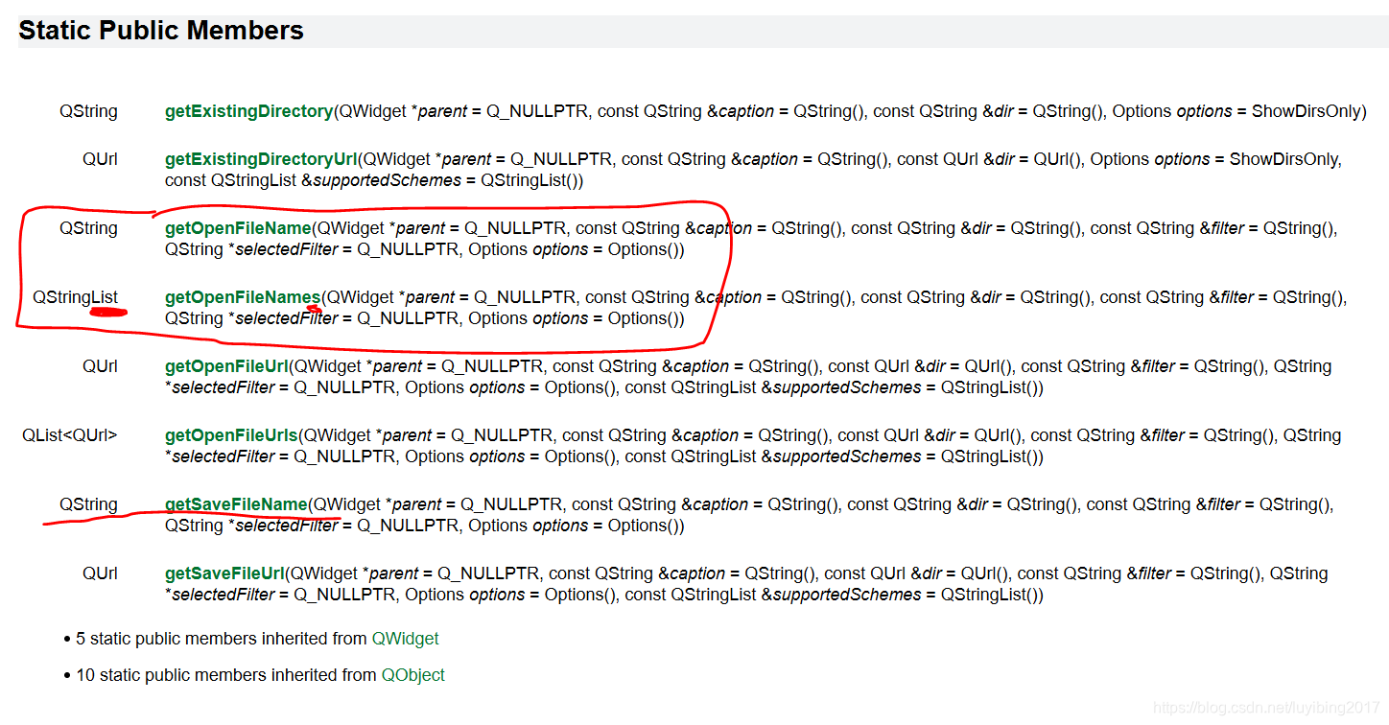Open the getSaveFileUrl function link
Viewport: 1389px width, 725px height.
click(224, 573)
